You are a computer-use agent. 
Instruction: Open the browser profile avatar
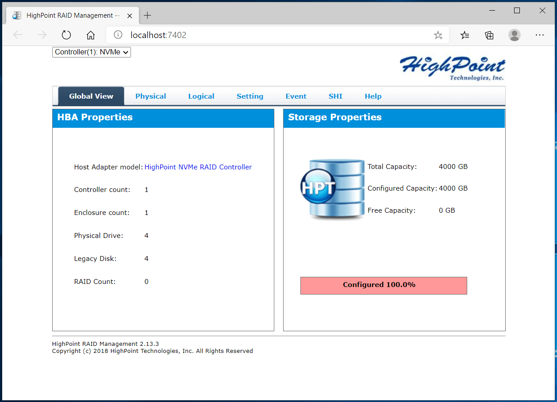515,35
